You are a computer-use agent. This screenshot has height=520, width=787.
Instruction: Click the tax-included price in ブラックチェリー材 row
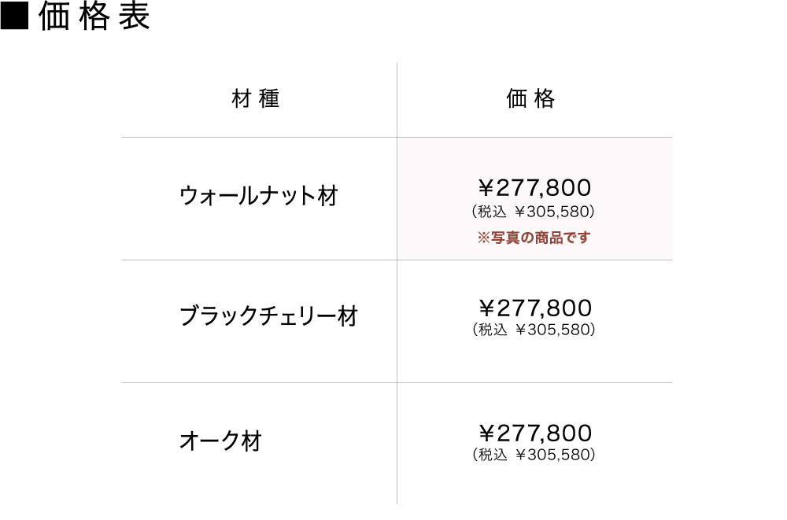[x=534, y=330]
